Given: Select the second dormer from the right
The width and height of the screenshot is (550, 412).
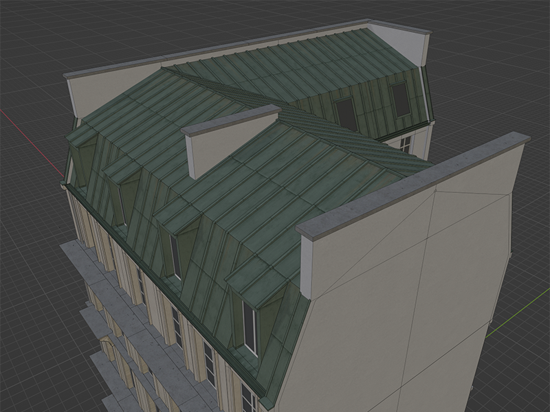Looking at the screenshot, I should [x=180, y=216].
